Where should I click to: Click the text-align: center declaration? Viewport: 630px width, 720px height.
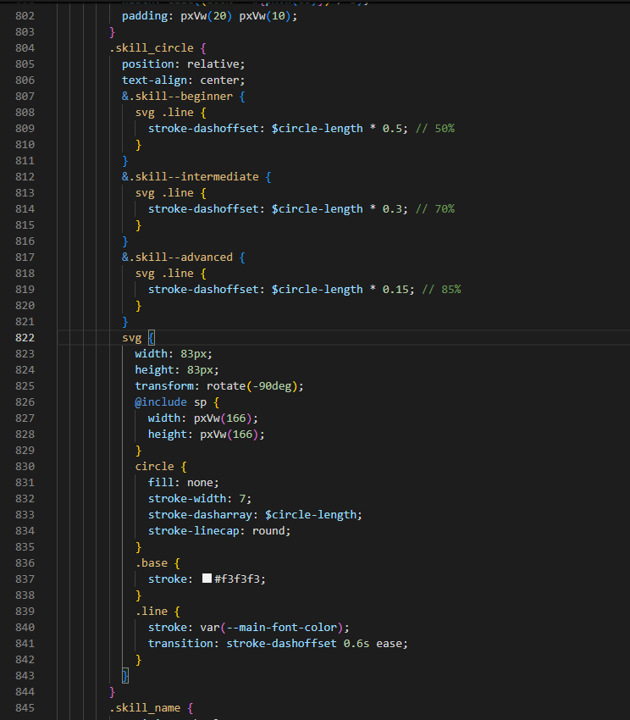point(183,80)
